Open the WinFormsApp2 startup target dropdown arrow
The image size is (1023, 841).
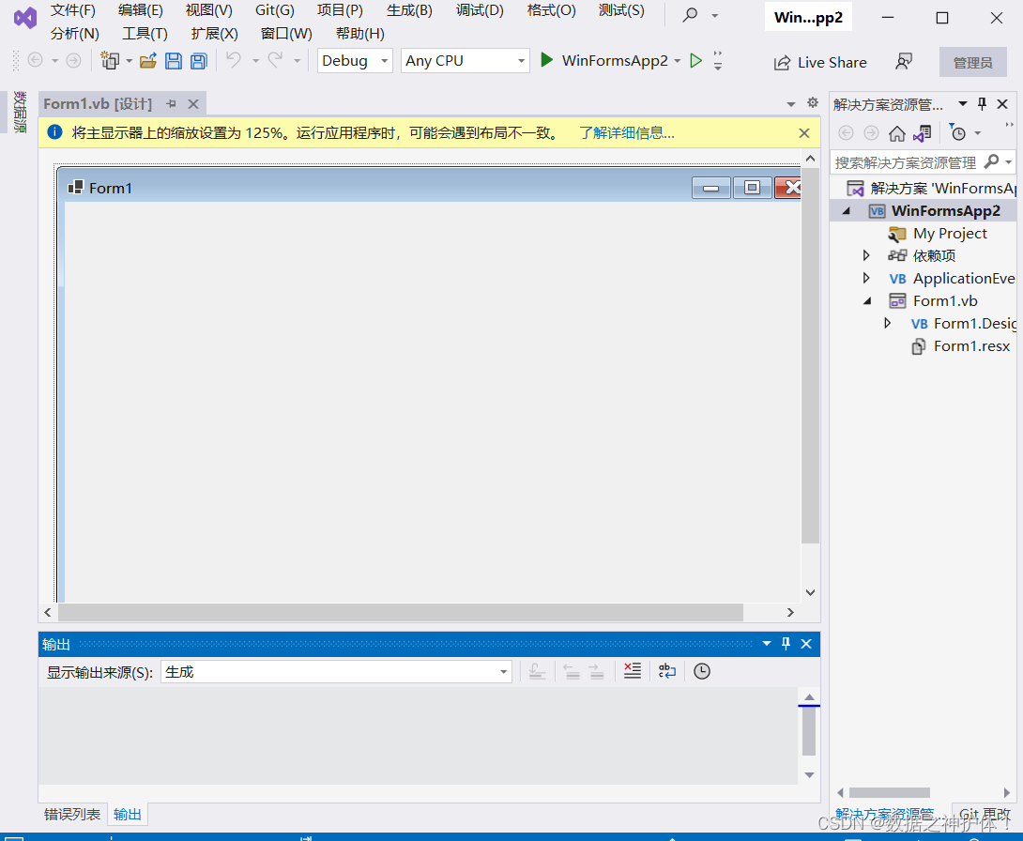pyautogui.click(x=678, y=61)
